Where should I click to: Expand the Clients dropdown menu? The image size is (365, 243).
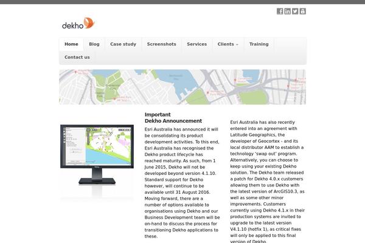228,44
